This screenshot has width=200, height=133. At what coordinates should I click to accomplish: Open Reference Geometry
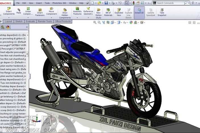[x=88, y=11]
